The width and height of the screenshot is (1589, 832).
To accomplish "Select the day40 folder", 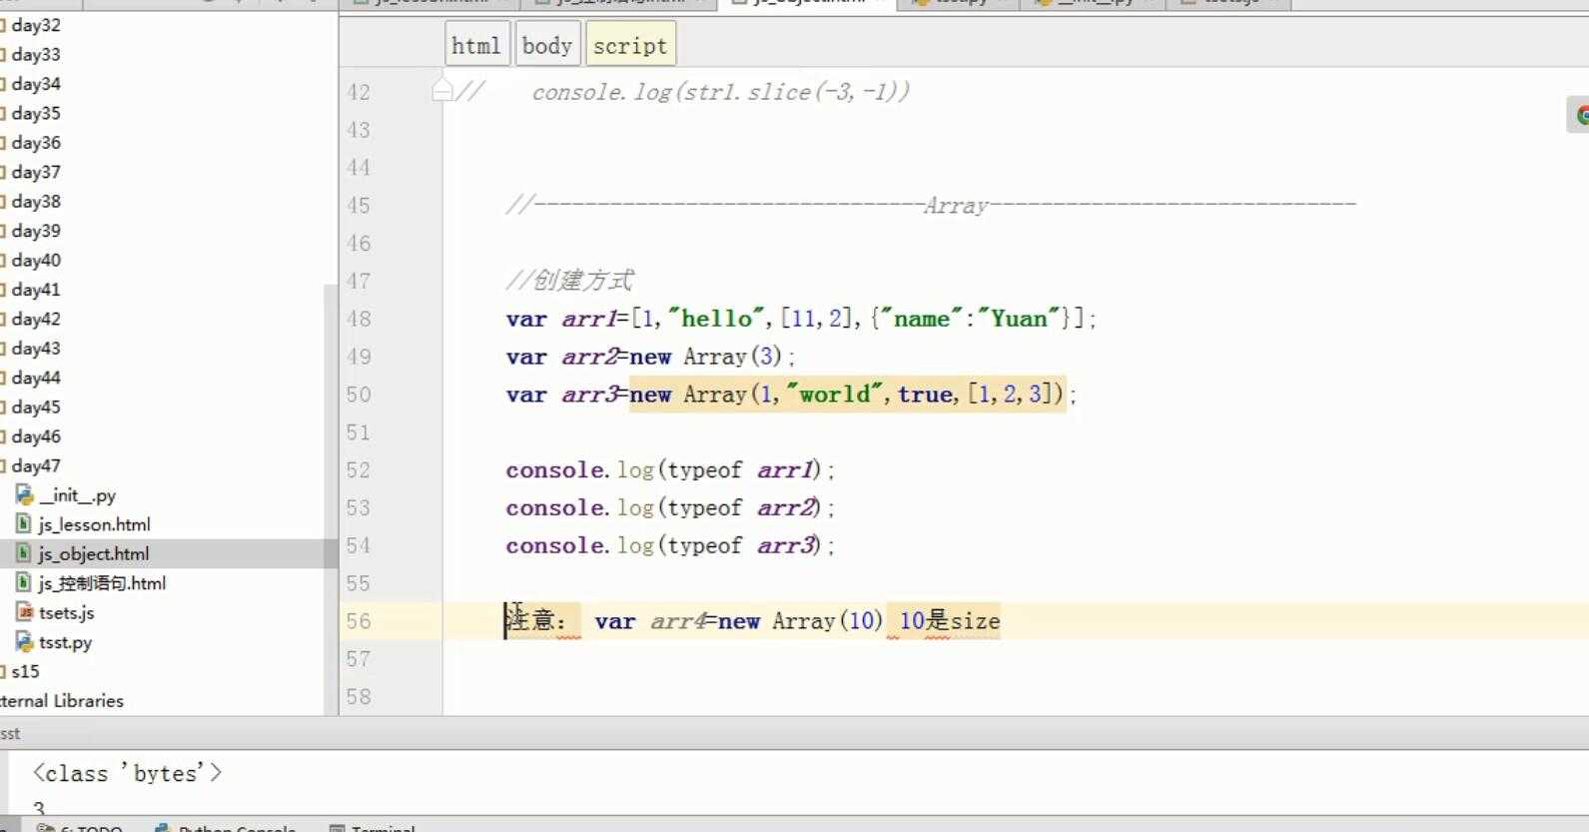I will coord(36,260).
